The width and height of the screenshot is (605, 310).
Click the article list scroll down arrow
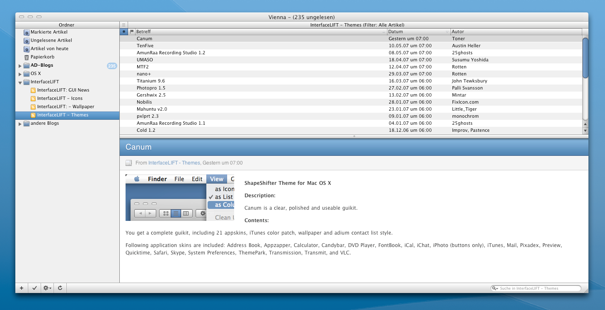click(585, 131)
